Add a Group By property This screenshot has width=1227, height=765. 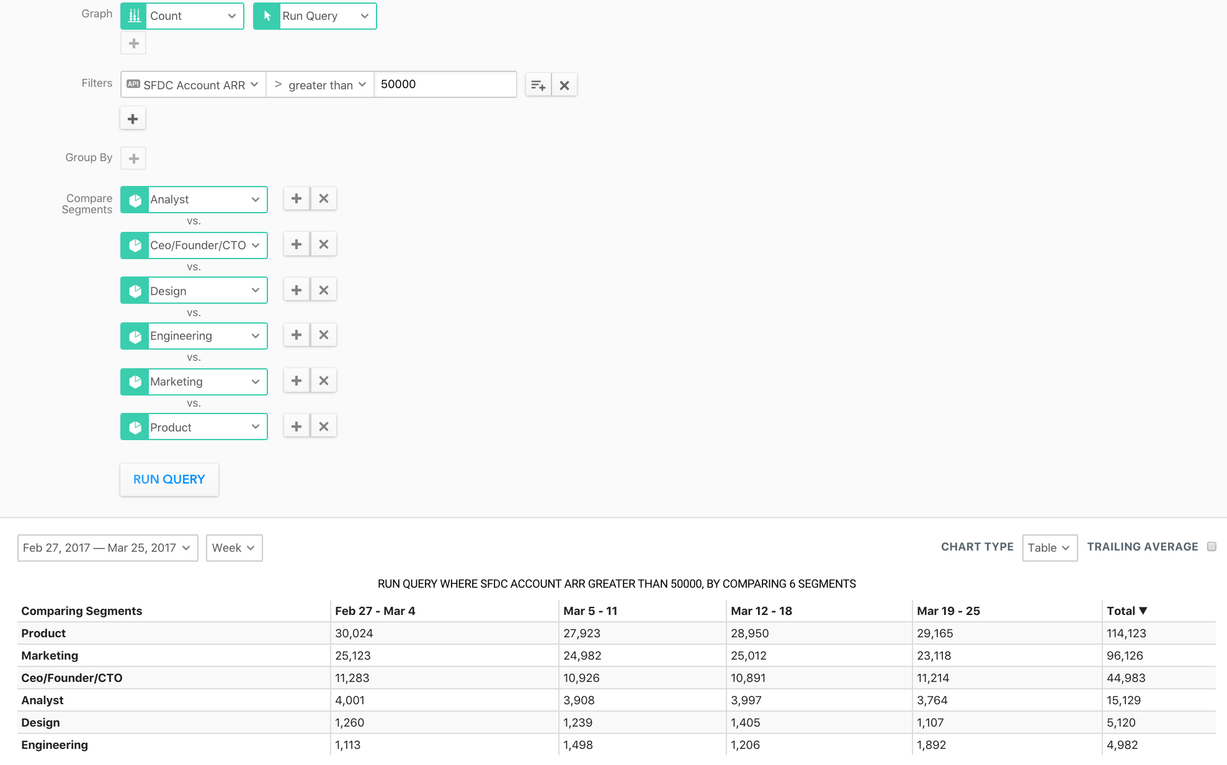(x=133, y=158)
